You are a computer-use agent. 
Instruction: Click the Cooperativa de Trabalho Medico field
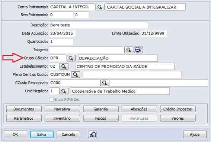pos(120,91)
